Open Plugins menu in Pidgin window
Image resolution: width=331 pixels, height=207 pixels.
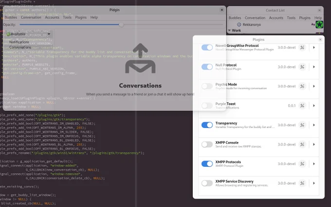click(81, 17)
